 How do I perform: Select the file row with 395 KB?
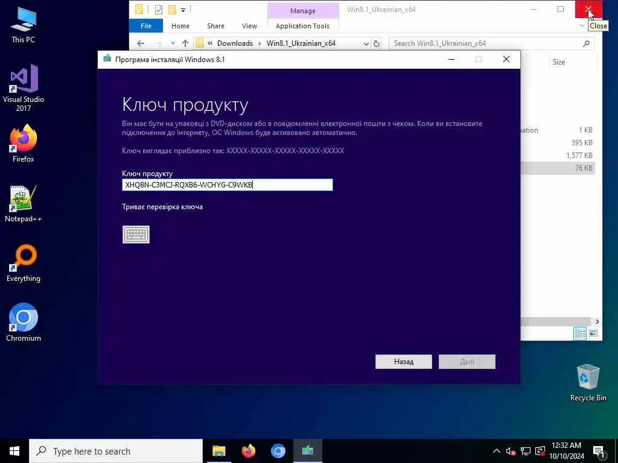(x=558, y=143)
